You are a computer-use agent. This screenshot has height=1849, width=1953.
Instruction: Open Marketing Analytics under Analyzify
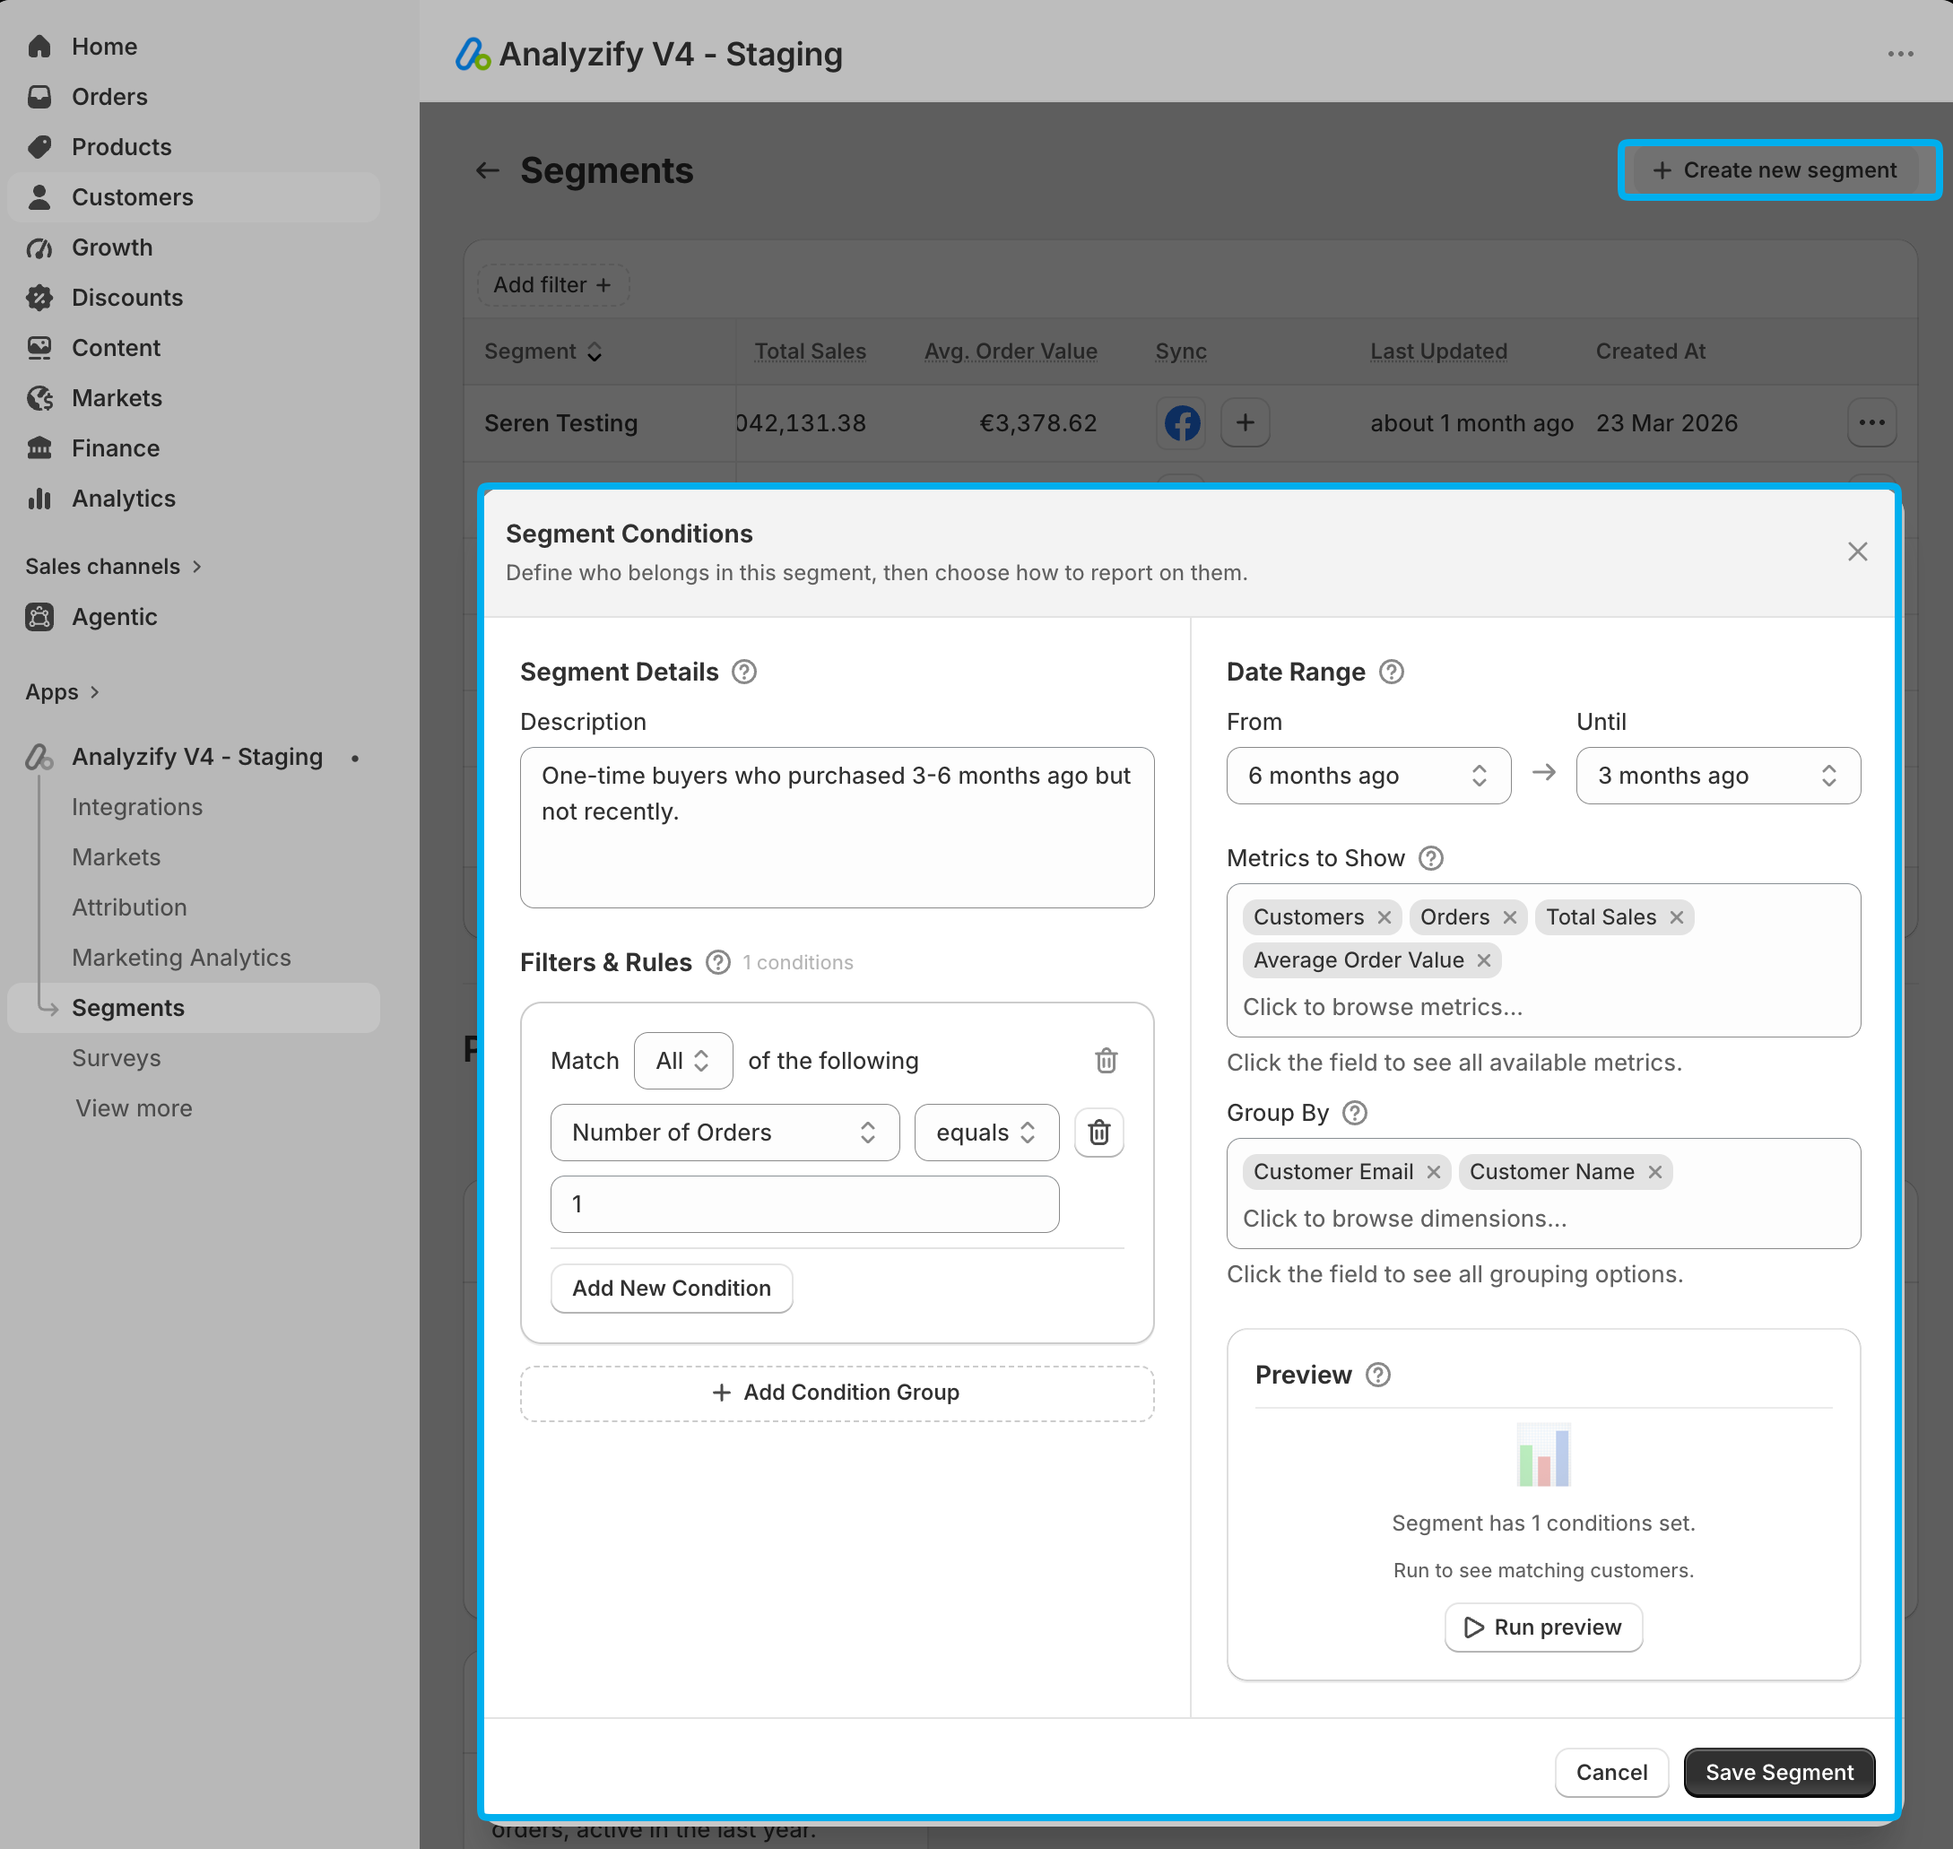pyautogui.click(x=181, y=958)
